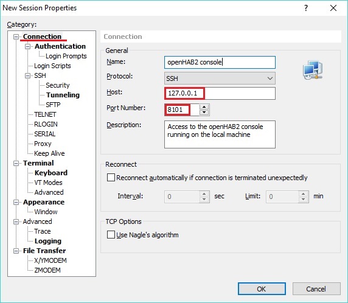Screen dimensions: 348x303
Task: Collapse the Terminal tree node
Action: coord(16,163)
